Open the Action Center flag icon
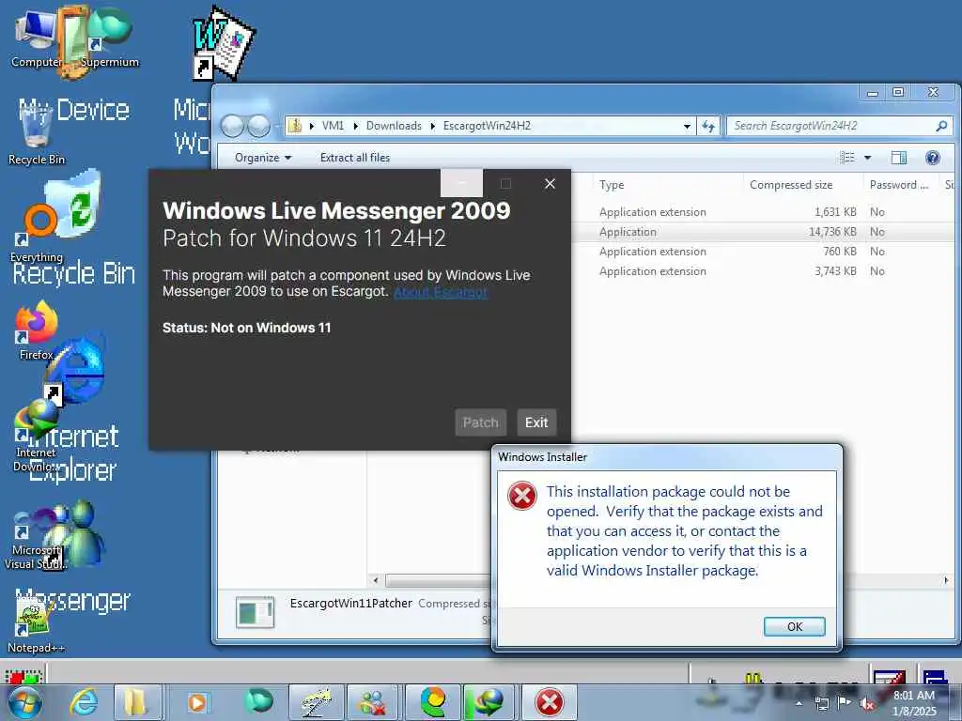 [x=845, y=703]
